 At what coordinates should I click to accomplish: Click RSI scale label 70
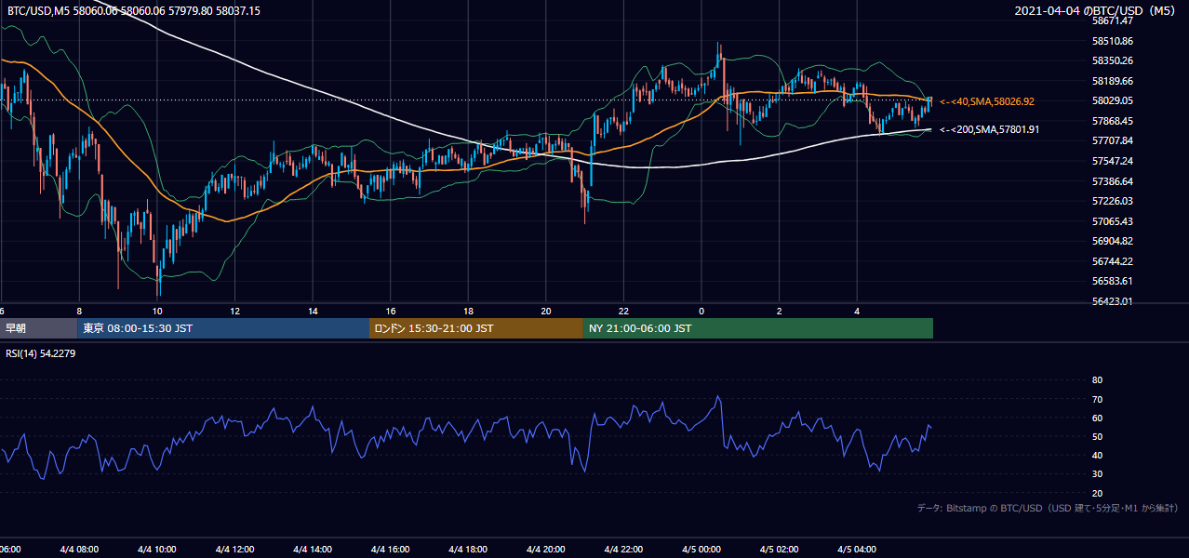pos(1097,399)
